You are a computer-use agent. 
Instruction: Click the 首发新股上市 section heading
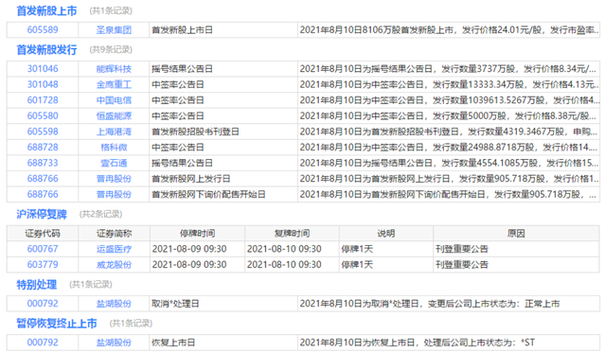tap(46, 10)
